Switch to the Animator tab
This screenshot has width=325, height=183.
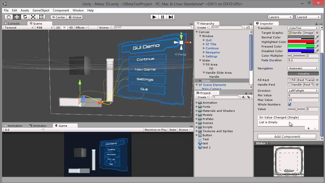pyautogui.click(x=38, y=126)
